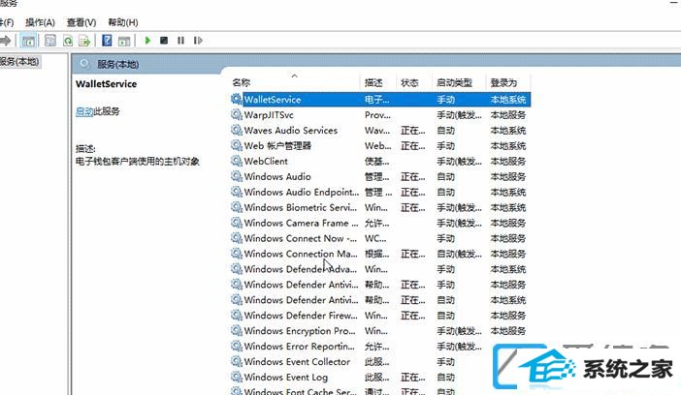The height and width of the screenshot is (395, 681).
Task: Select Windows Encryption Provider service row
Action: [380, 331]
